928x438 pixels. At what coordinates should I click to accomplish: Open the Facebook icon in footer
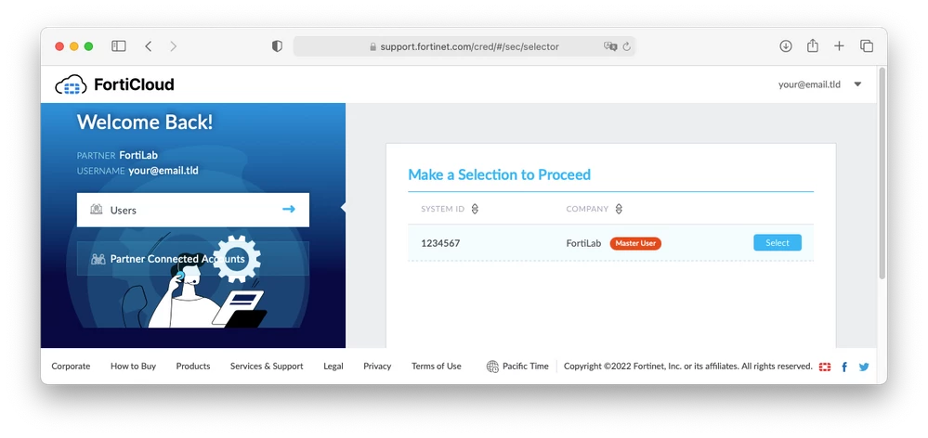[844, 367]
